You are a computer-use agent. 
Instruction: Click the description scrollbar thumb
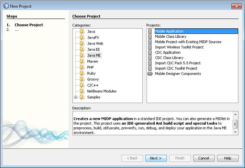[235, 124]
